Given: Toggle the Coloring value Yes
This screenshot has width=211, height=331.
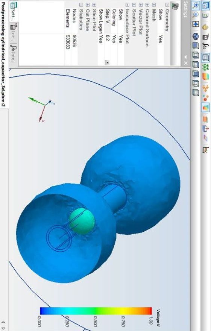Looking at the screenshot, I should [x=114, y=39].
